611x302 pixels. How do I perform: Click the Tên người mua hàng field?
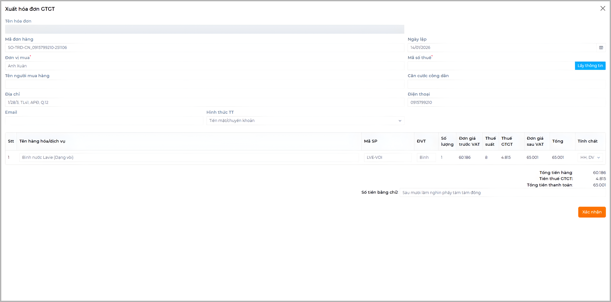tap(204, 84)
